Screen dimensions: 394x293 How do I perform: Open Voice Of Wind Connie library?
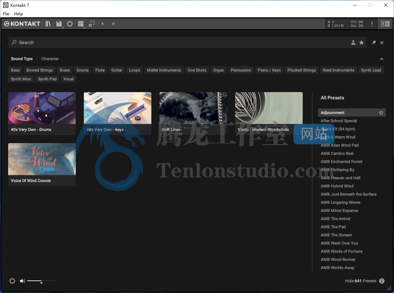(x=42, y=165)
